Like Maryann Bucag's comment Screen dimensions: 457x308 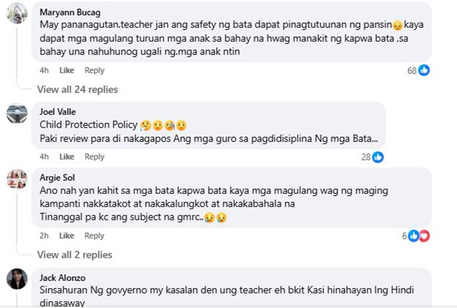coord(66,70)
